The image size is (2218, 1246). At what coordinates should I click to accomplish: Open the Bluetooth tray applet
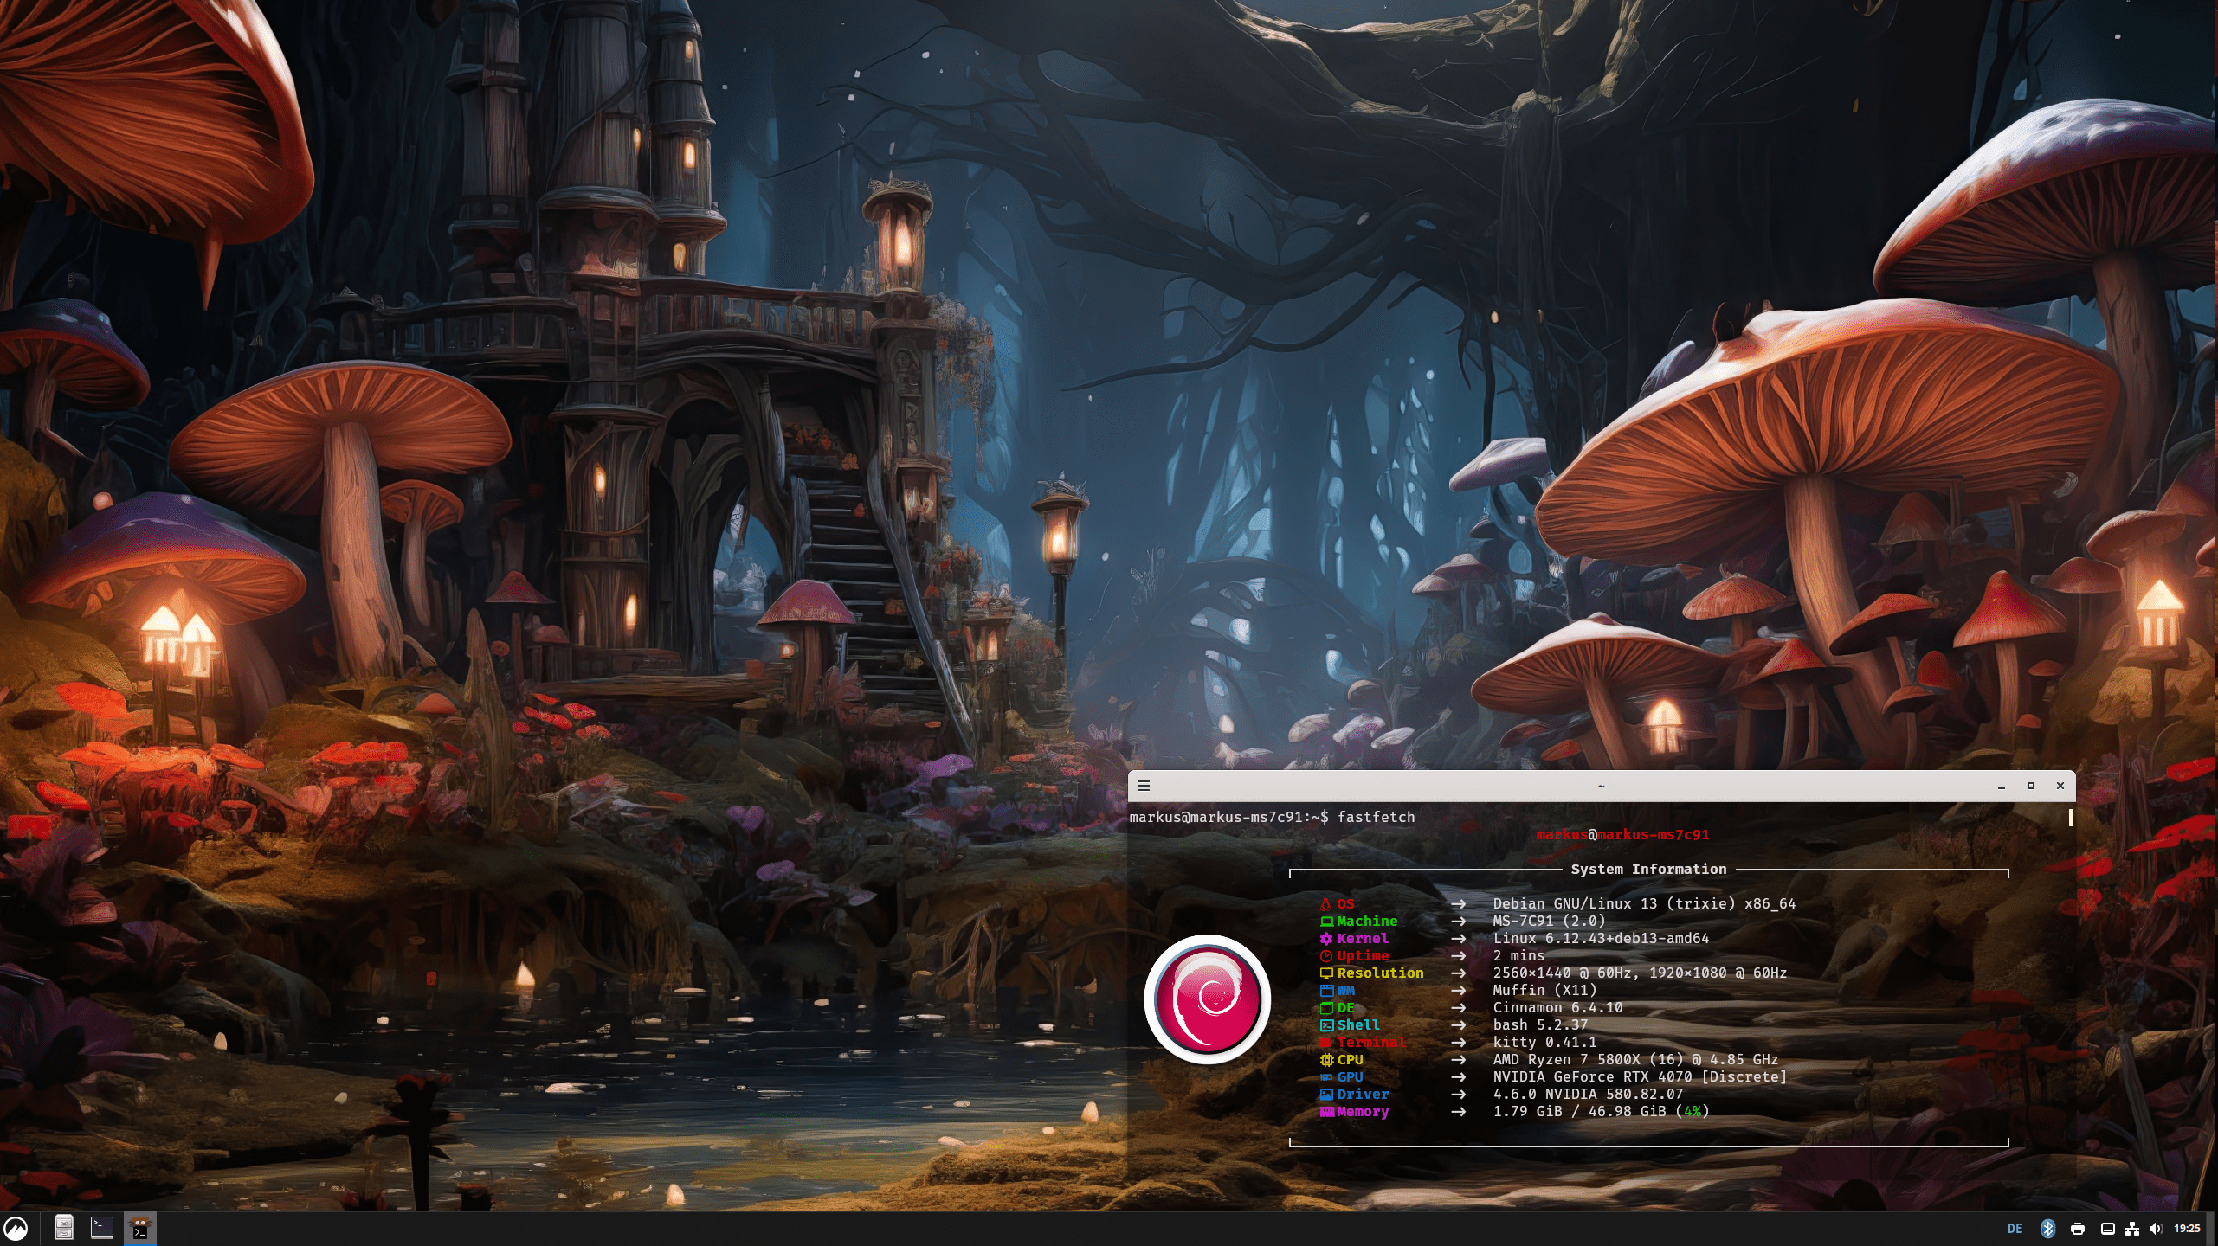point(2047,1229)
